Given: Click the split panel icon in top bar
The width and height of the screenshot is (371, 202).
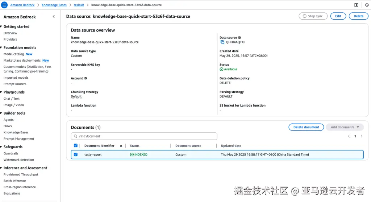Looking at the screenshot, I should coord(357,5).
